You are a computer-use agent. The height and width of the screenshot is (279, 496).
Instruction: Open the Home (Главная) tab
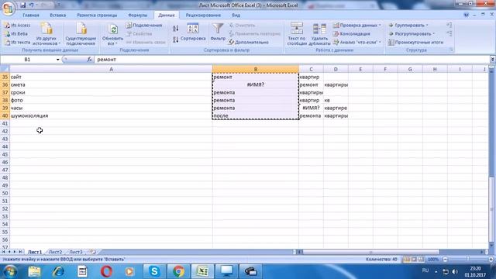tap(31, 15)
